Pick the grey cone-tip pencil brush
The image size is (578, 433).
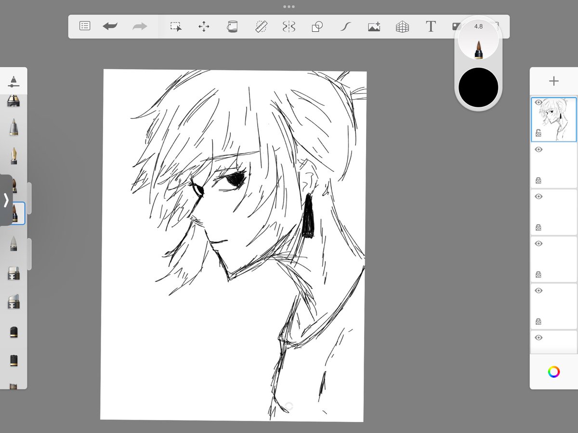point(13,243)
